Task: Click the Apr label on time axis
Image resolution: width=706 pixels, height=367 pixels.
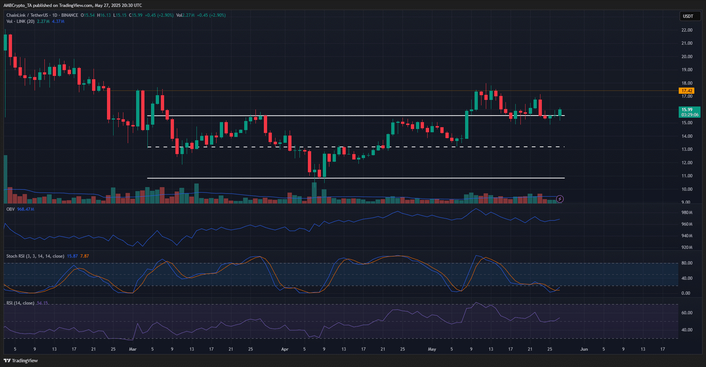Action: [285, 349]
